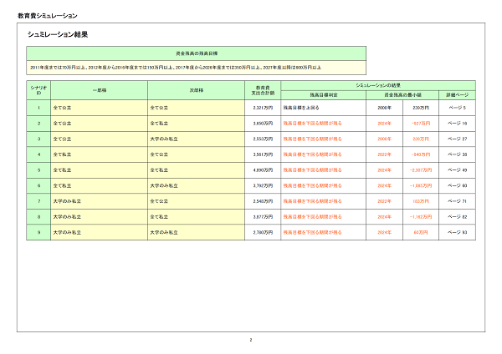This screenshot has width=502, height=354.
Task: Open the ページ 71 detail link
Action: point(457,201)
